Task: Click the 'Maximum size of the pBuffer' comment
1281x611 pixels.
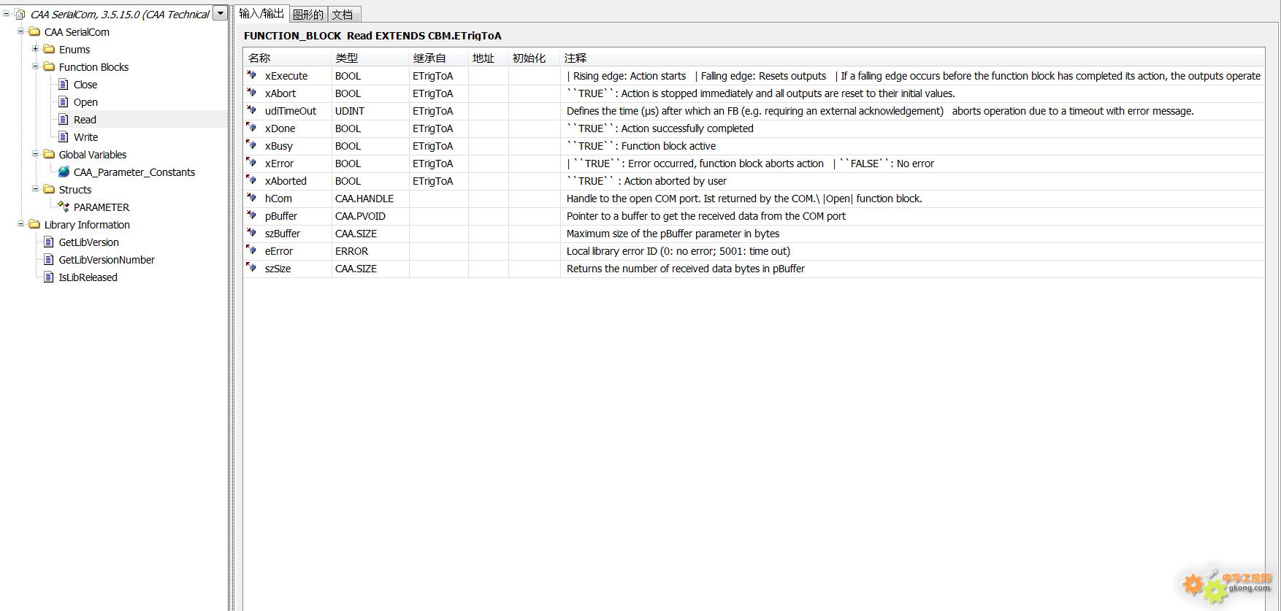Action: tap(673, 234)
